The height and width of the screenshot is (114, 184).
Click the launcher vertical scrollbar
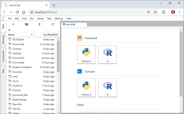[181, 64]
